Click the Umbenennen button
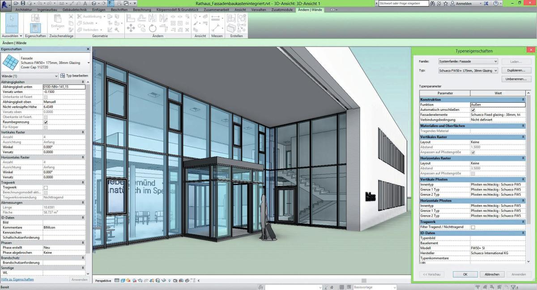 tap(516, 79)
